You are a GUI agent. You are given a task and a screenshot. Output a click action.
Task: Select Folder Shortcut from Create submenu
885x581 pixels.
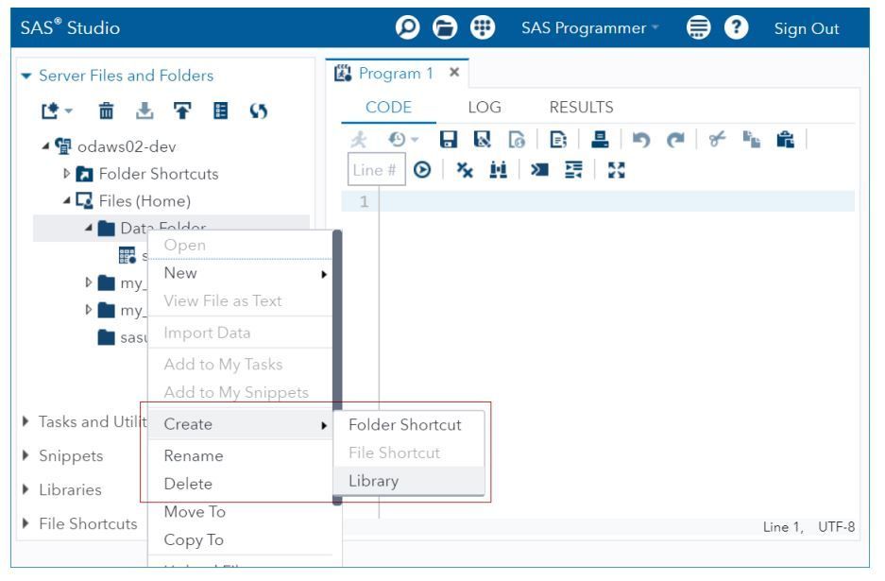pyautogui.click(x=409, y=424)
